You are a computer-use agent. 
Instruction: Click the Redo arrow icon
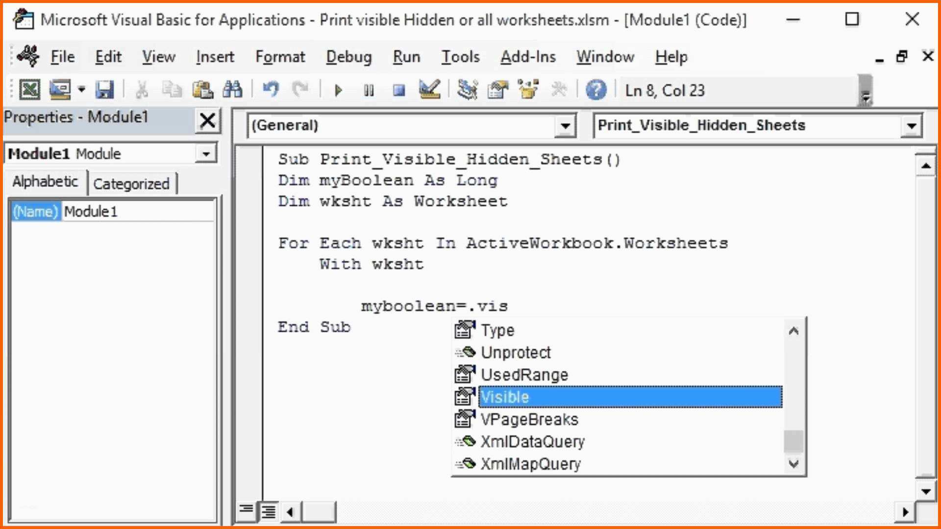(x=300, y=90)
